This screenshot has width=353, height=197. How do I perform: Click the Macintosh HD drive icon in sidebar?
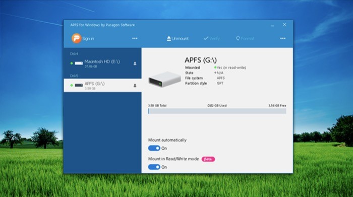[x=79, y=63]
